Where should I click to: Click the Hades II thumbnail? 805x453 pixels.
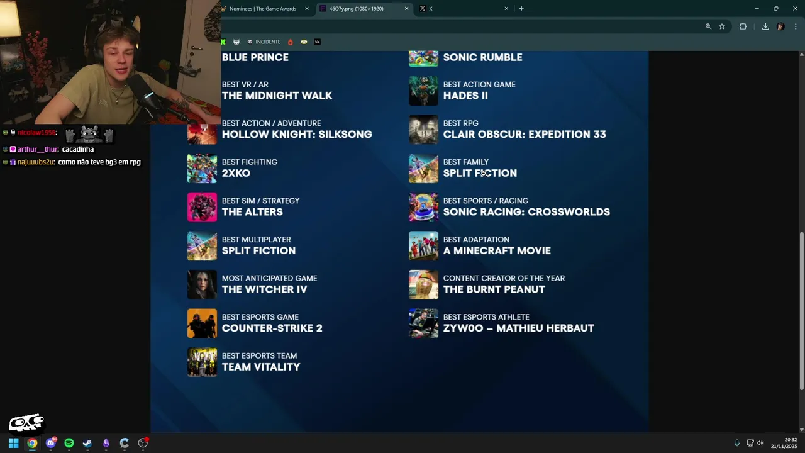click(423, 91)
